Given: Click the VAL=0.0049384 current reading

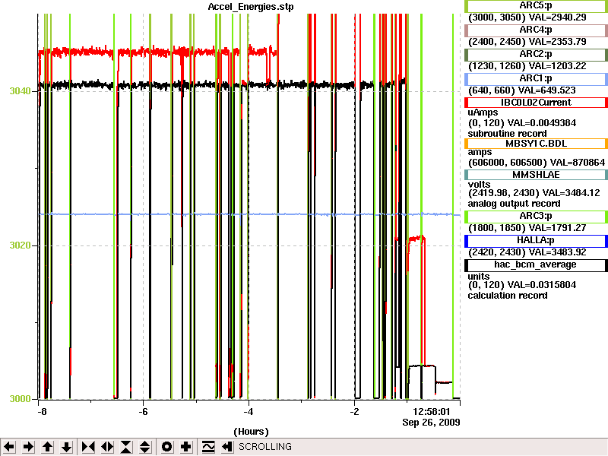Looking at the screenshot, I should (542, 123).
